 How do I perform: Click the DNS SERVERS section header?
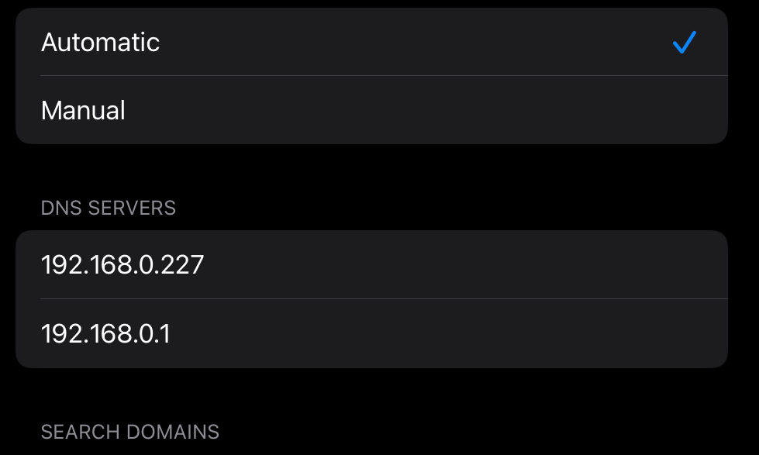coord(109,209)
